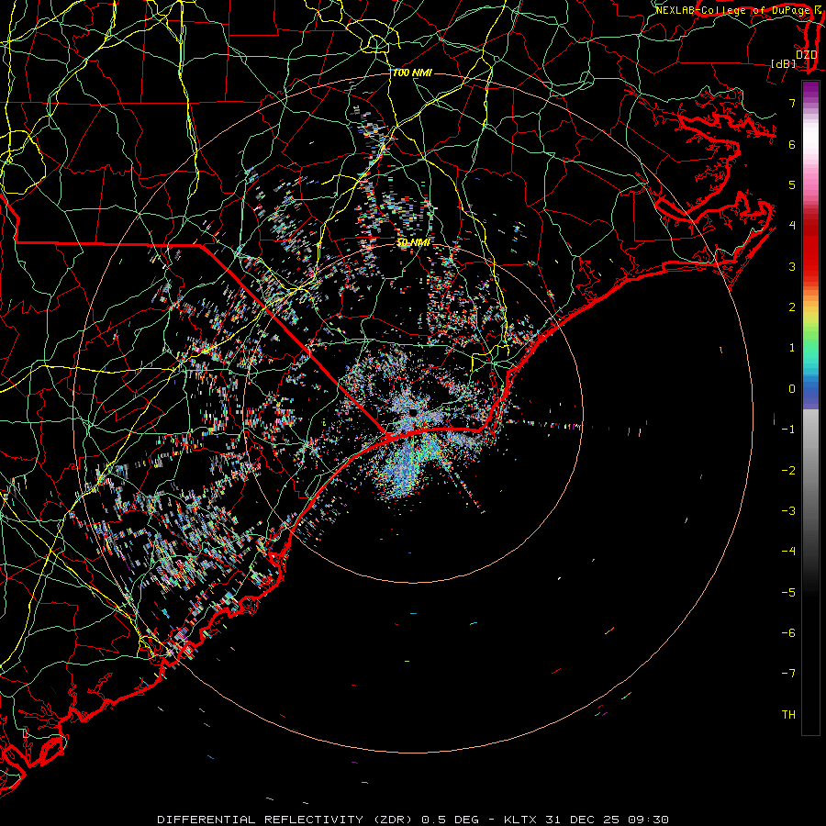The image size is (826, 826).
Task: Click the 5 dB value on color scale
Action: pyautogui.click(x=792, y=184)
